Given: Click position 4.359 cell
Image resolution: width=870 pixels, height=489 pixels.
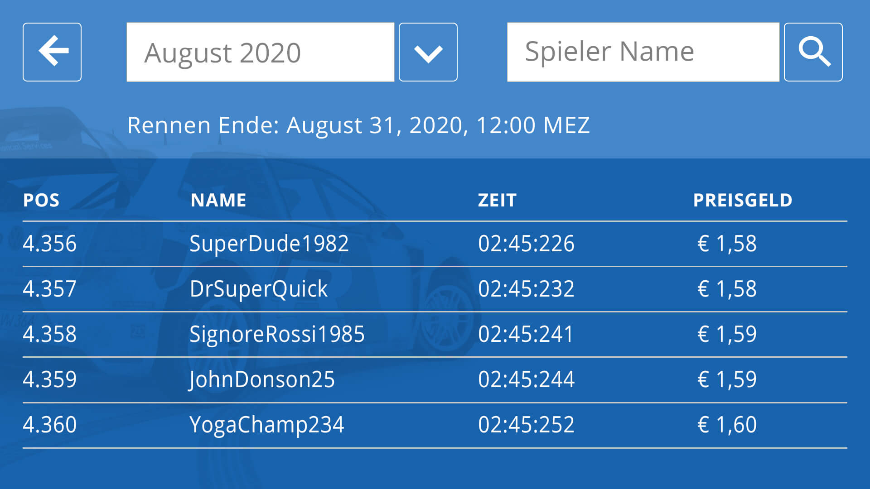Looking at the screenshot, I should [x=50, y=379].
